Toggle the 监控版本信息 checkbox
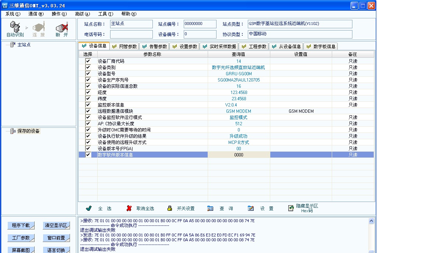Viewport: 429px width, 253px height. click(88, 105)
